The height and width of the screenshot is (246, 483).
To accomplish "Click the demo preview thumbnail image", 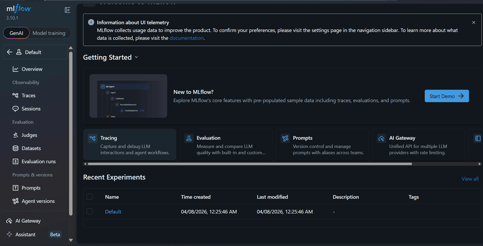I will pyautogui.click(x=128, y=96).
